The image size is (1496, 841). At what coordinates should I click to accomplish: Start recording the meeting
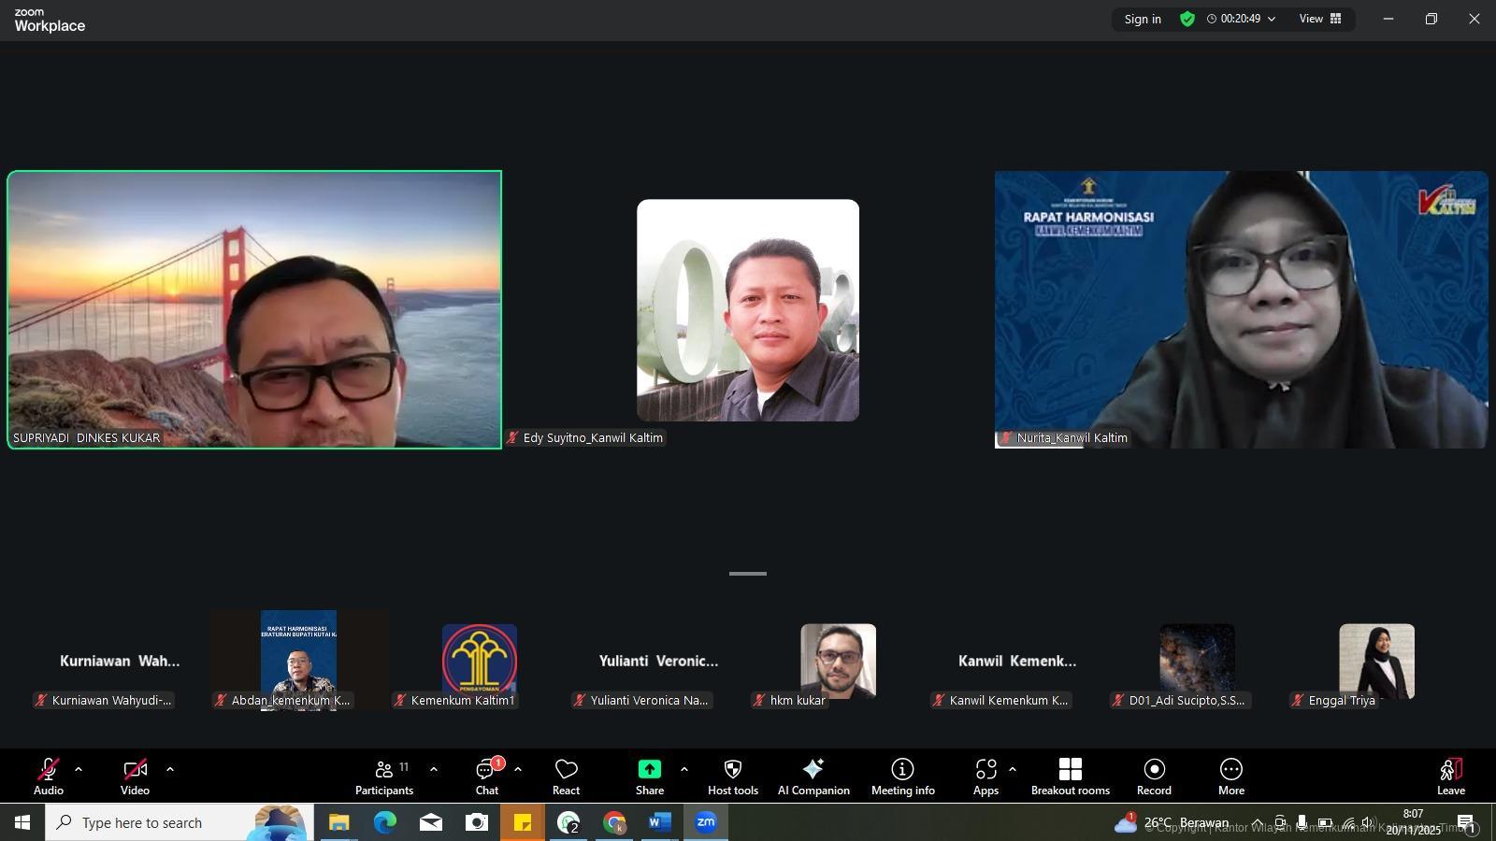coord(1154,777)
